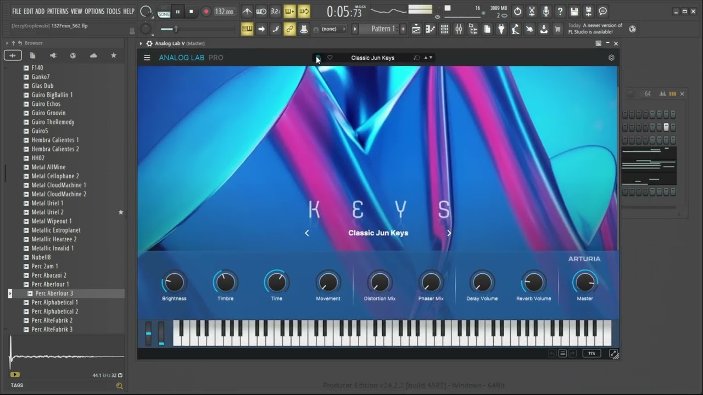The height and width of the screenshot is (395, 703).
Task: Click the Tempo tapper icon
Action: point(515,29)
